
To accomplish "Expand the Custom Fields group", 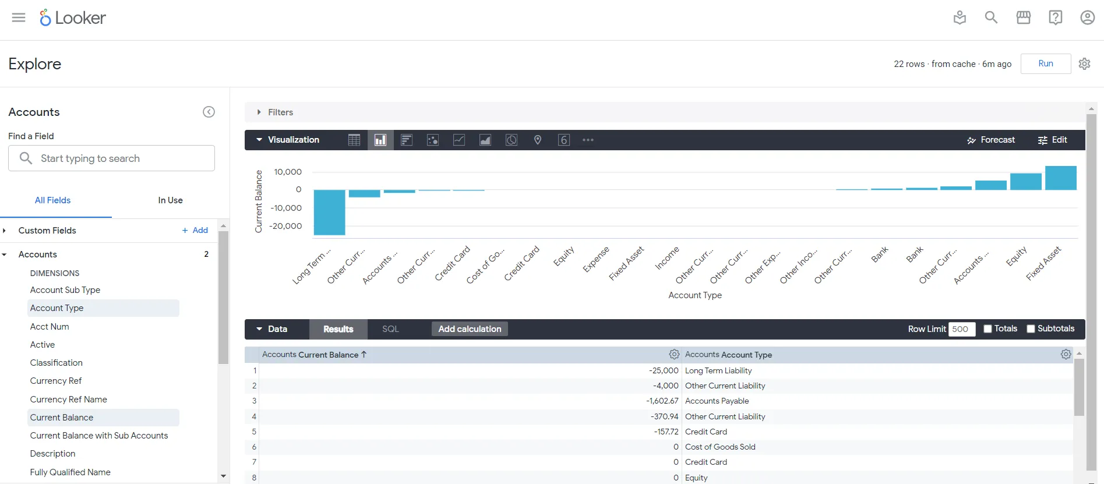I will pyautogui.click(x=5, y=231).
